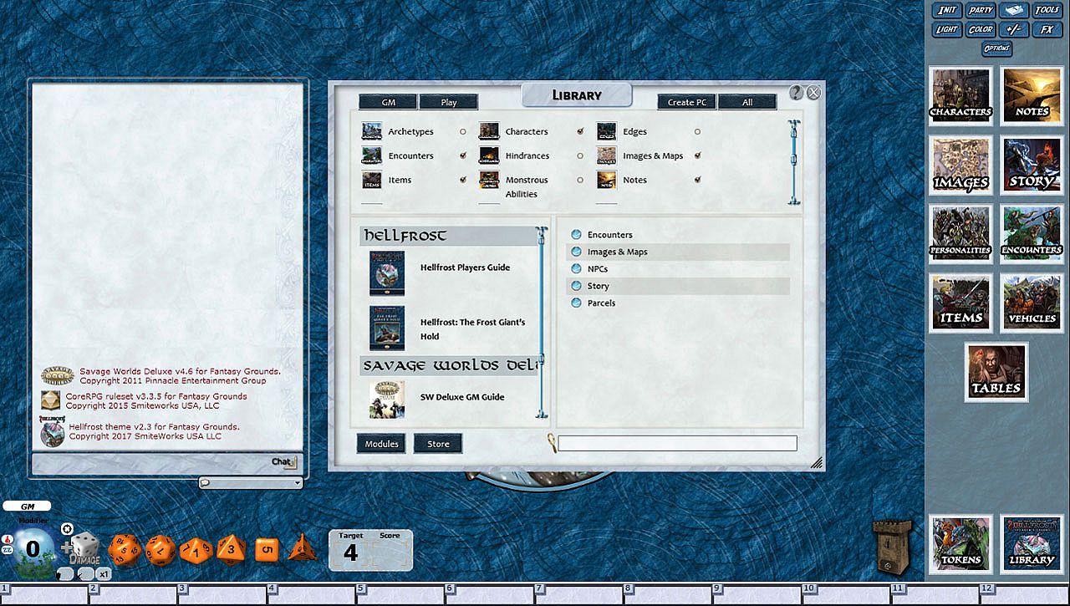
Task: Select the All view in Library
Action: [x=747, y=102]
